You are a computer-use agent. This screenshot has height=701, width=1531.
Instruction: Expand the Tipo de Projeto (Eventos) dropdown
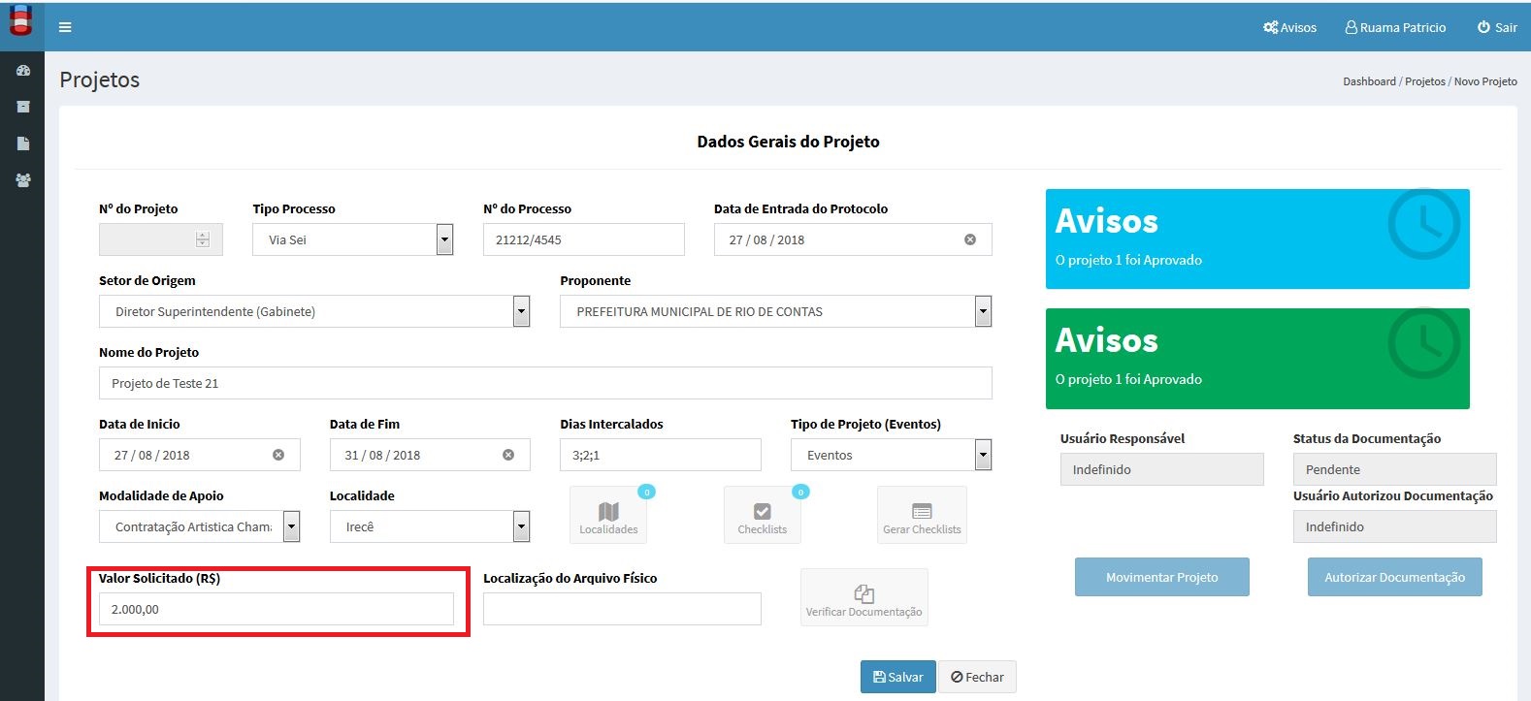point(892,455)
